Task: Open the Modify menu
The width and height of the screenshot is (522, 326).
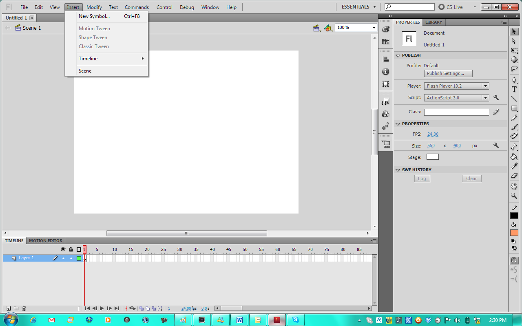Action: click(x=94, y=7)
